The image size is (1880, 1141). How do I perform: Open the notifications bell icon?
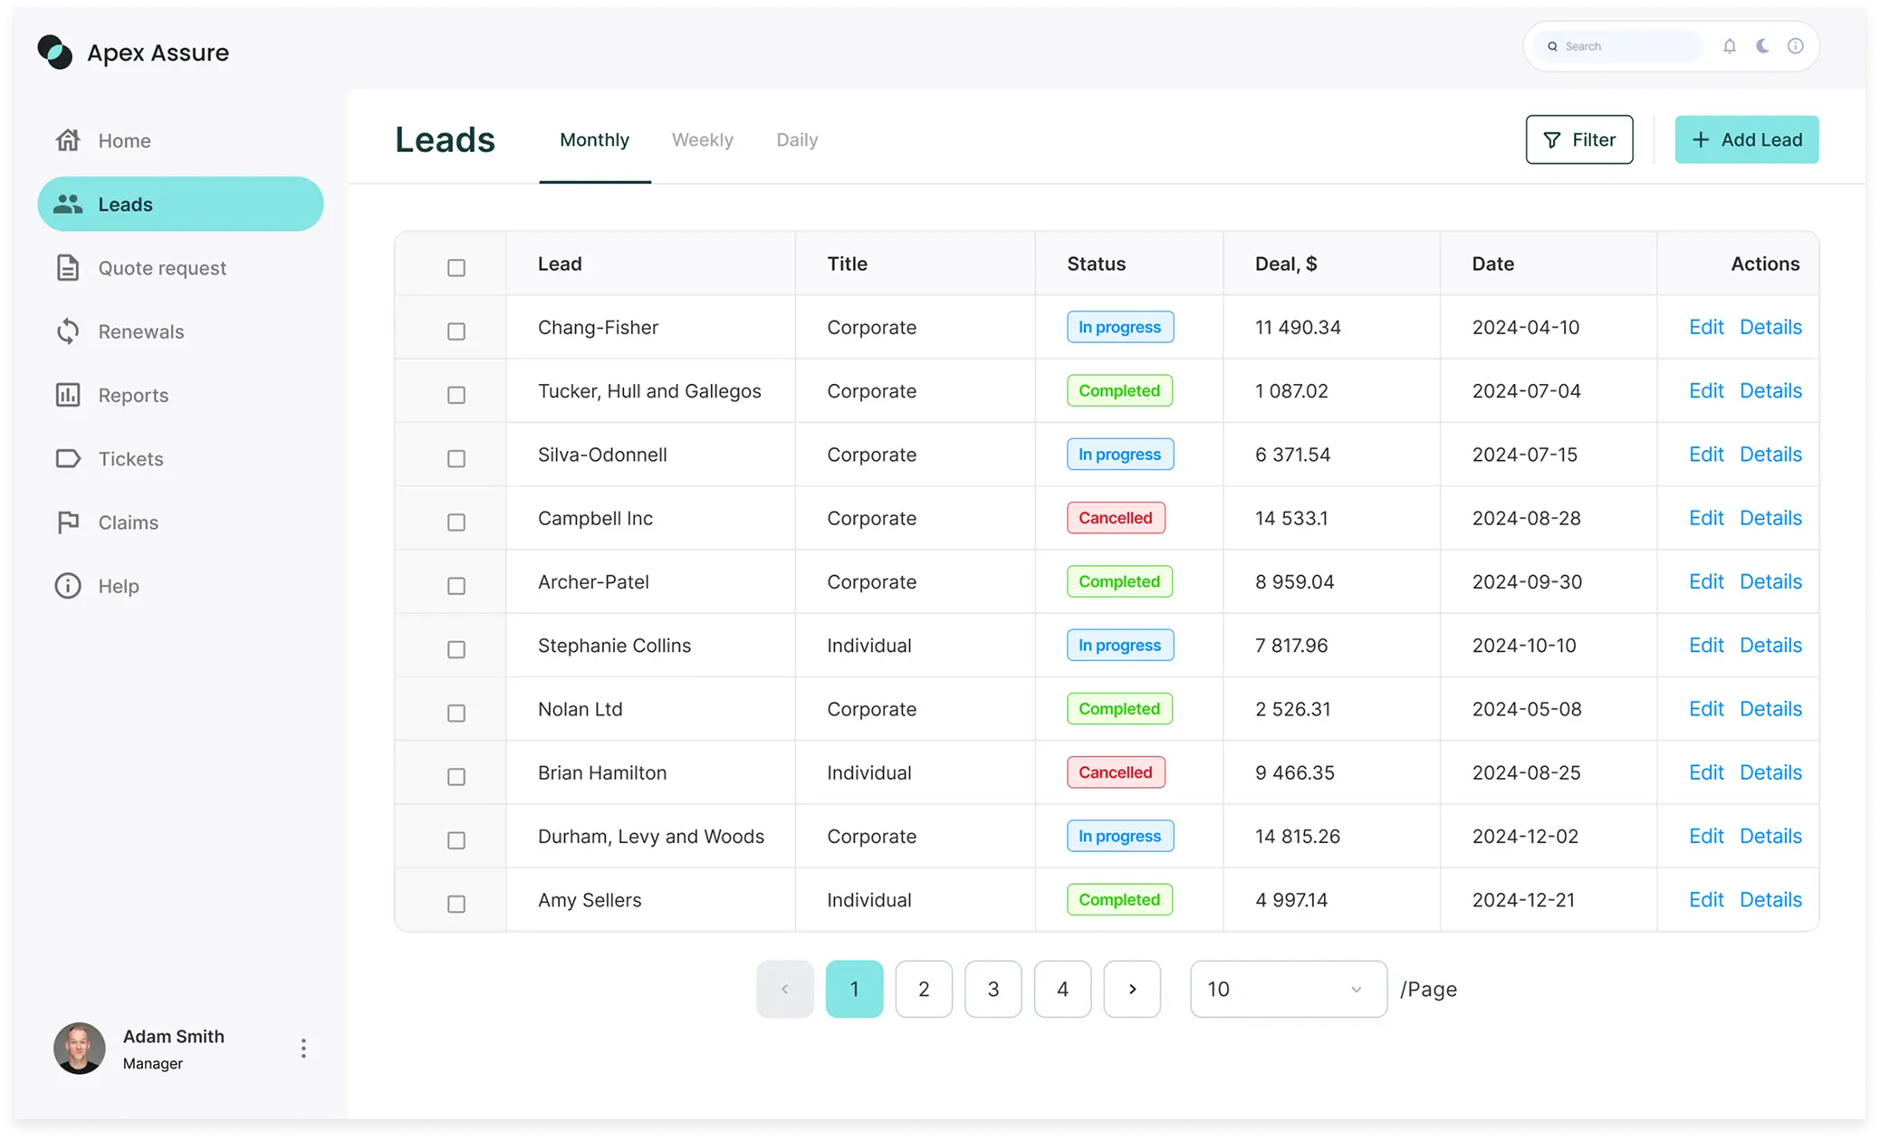point(1729,45)
